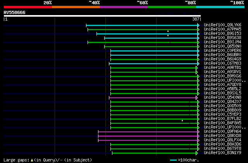Click the purple arrowhead on Q9FH64 row
The width and height of the screenshot is (248, 163).
[x=198, y=132]
